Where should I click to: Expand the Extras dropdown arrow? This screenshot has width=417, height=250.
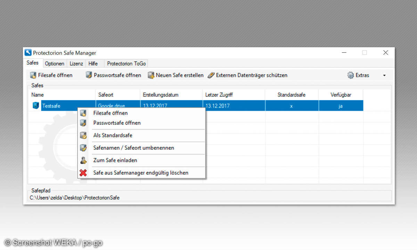[x=384, y=75]
